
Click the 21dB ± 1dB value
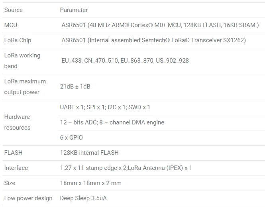(x=75, y=87)
